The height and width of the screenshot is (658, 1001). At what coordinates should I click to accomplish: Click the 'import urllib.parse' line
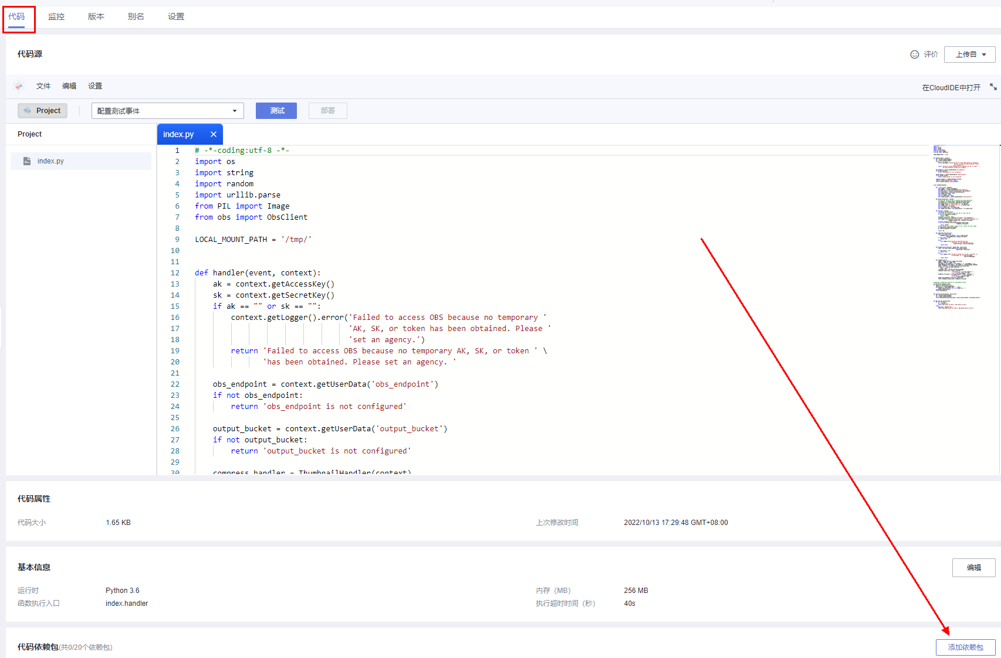click(238, 195)
